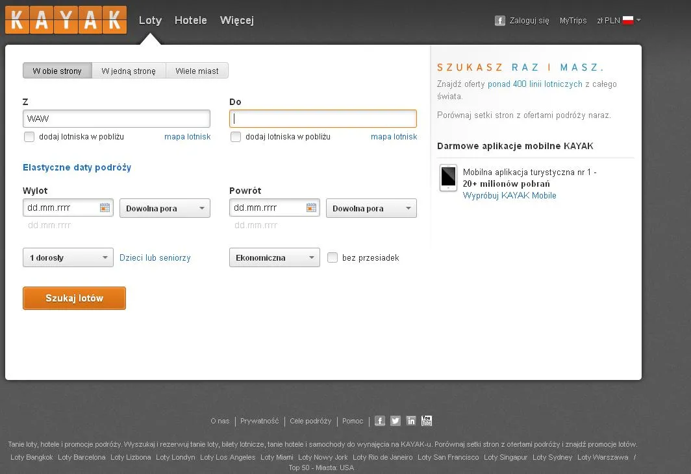Screen dimensions: 691x474
Task: Open the LinkedIn icon in footer
Action: (x=410, y=421)
